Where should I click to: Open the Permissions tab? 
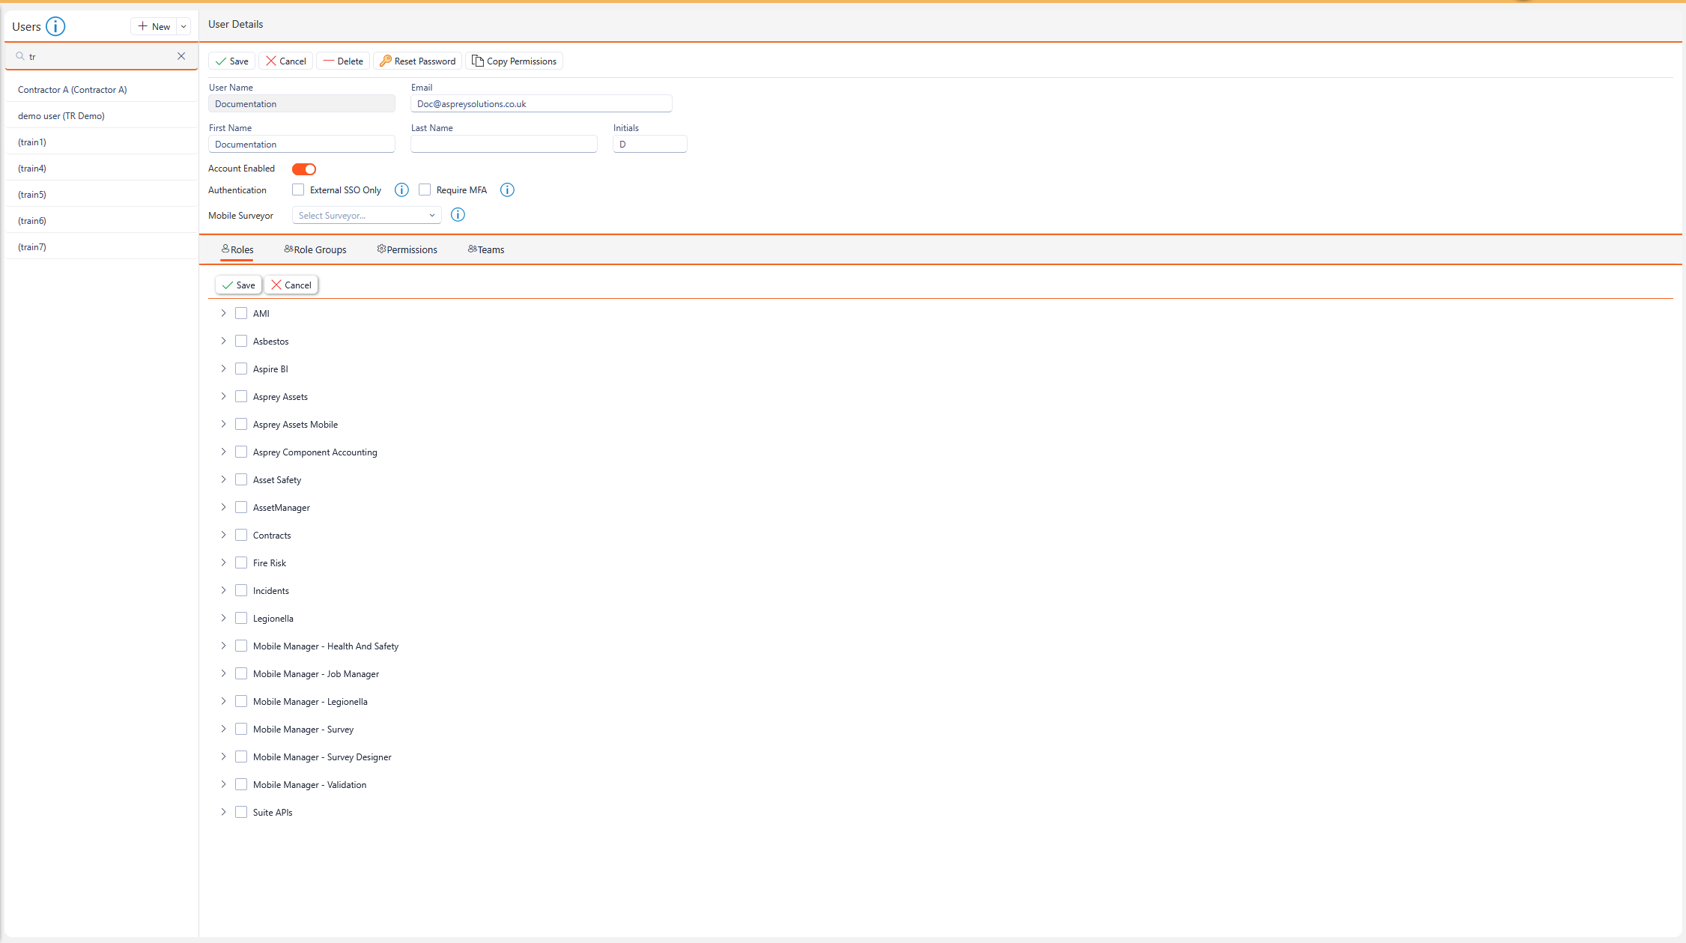click(407, 250)
